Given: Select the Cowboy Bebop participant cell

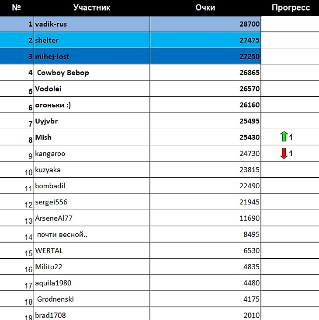Looking at the screenshot, I should (x=92, y=73).
